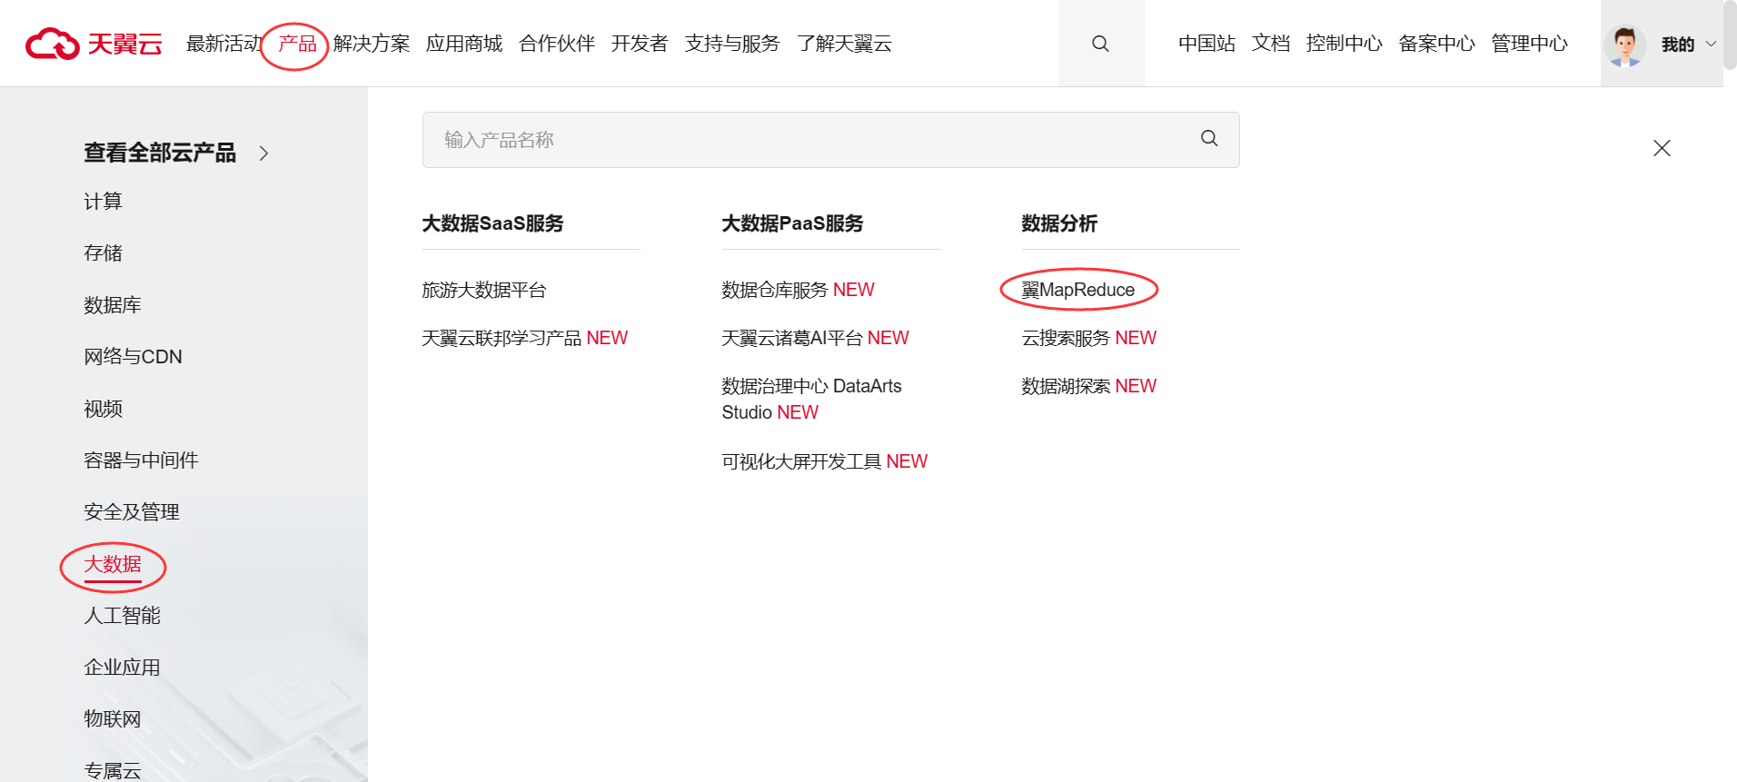Viewport: 1737px width, 782px height.
Task: Expand the 我的 account dropdown arrow
Action: pos(1711,44)
